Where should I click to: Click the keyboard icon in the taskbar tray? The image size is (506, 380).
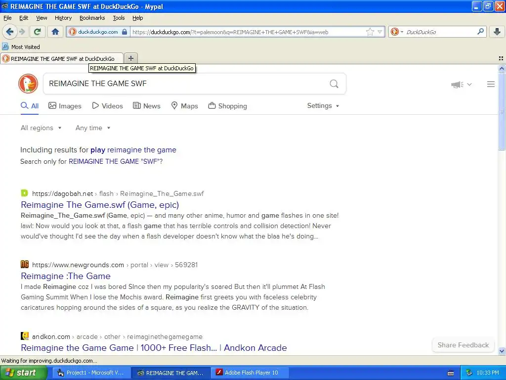[x=451, y=373]
